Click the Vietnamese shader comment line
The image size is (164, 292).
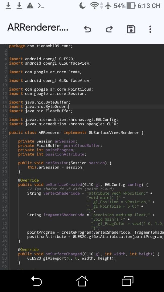[x=71, y=189]
